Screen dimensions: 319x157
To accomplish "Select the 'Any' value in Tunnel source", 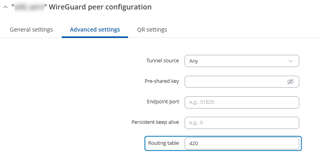I will [x=193, y=61].
